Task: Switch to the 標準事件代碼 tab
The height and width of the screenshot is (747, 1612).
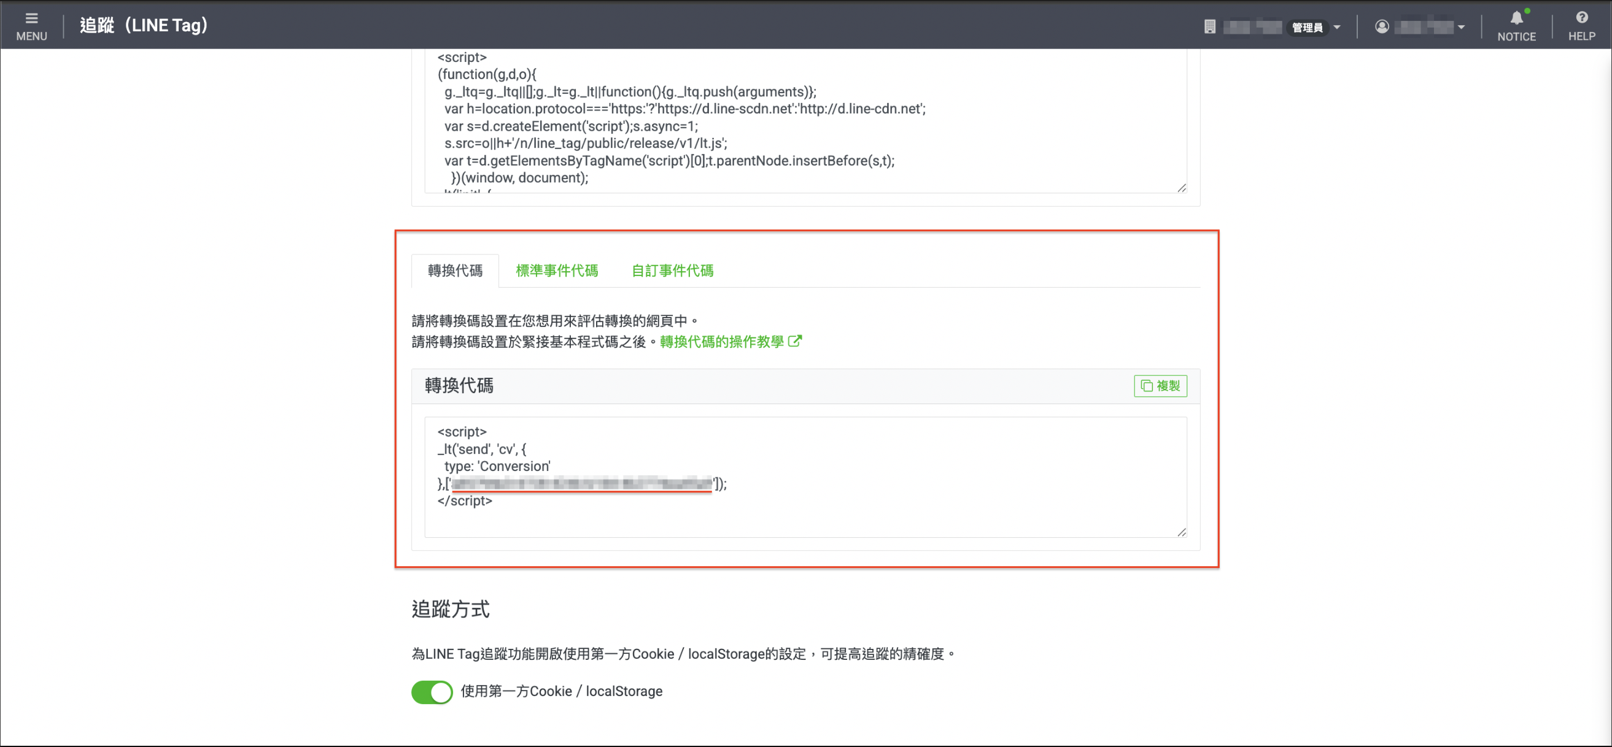Action: 556,270
